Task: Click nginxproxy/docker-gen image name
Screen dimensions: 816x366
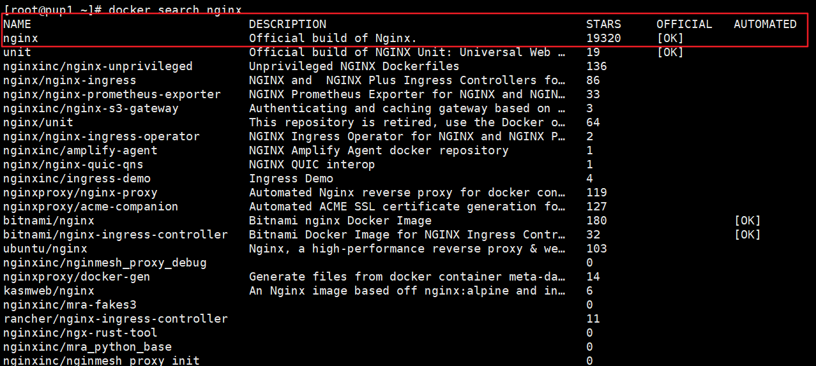Action: 77,277
